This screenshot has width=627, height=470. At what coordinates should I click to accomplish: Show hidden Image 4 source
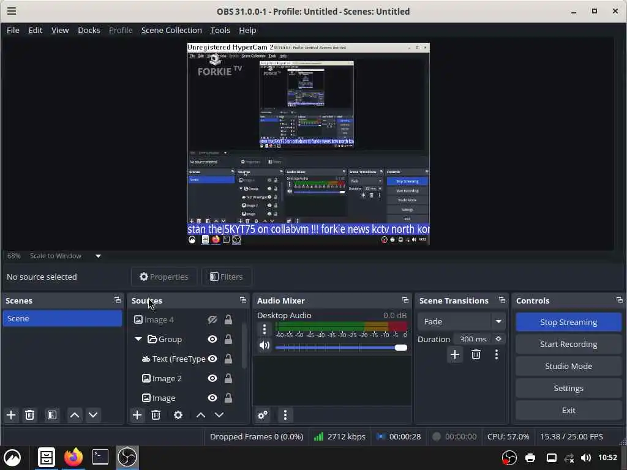(212, 319)
